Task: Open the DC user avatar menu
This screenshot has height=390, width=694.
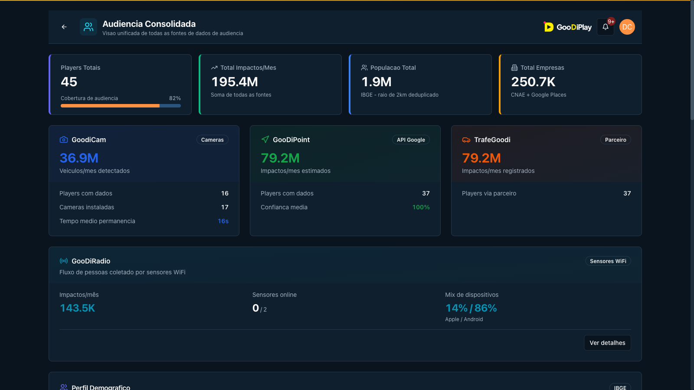Action: [x=627, y=27]
